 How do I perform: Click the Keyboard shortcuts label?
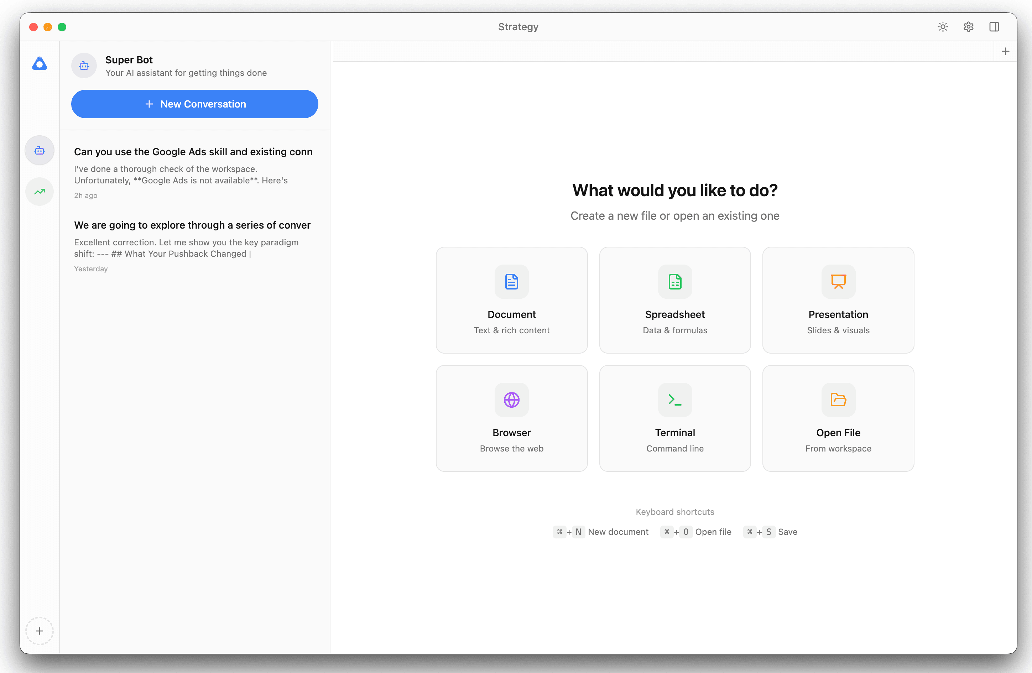(675, 512)
